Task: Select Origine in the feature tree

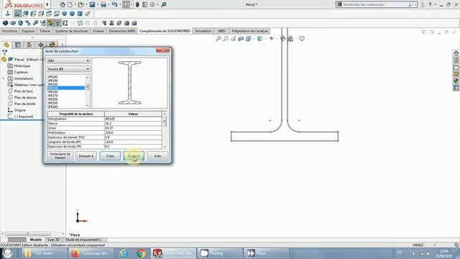Action: 19,110
